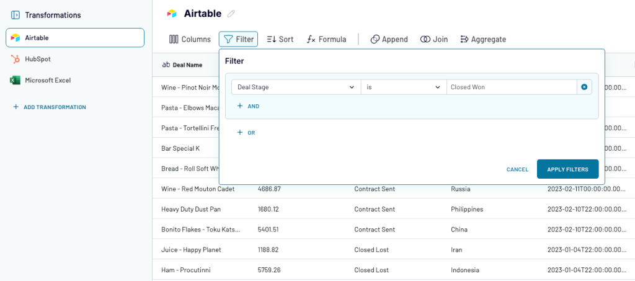Image resolution: width=635 pixels, height=281 pixels.
Task: Edit the Airtable title via pencil icon
Action: (x=231, y=14)
